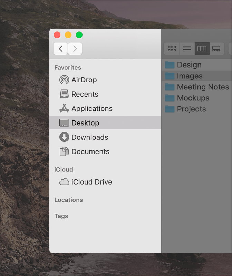Viewport: 232px width, 276px height.
Task: Zoom the window with green button
Action: pyautogui.click(x=79, y=35)
